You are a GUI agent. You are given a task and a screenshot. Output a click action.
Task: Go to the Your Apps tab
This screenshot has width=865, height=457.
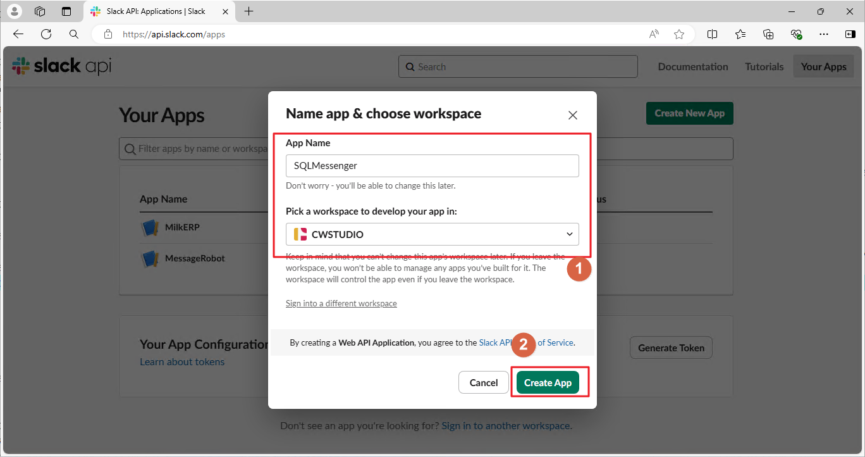(x=823, y=66)
